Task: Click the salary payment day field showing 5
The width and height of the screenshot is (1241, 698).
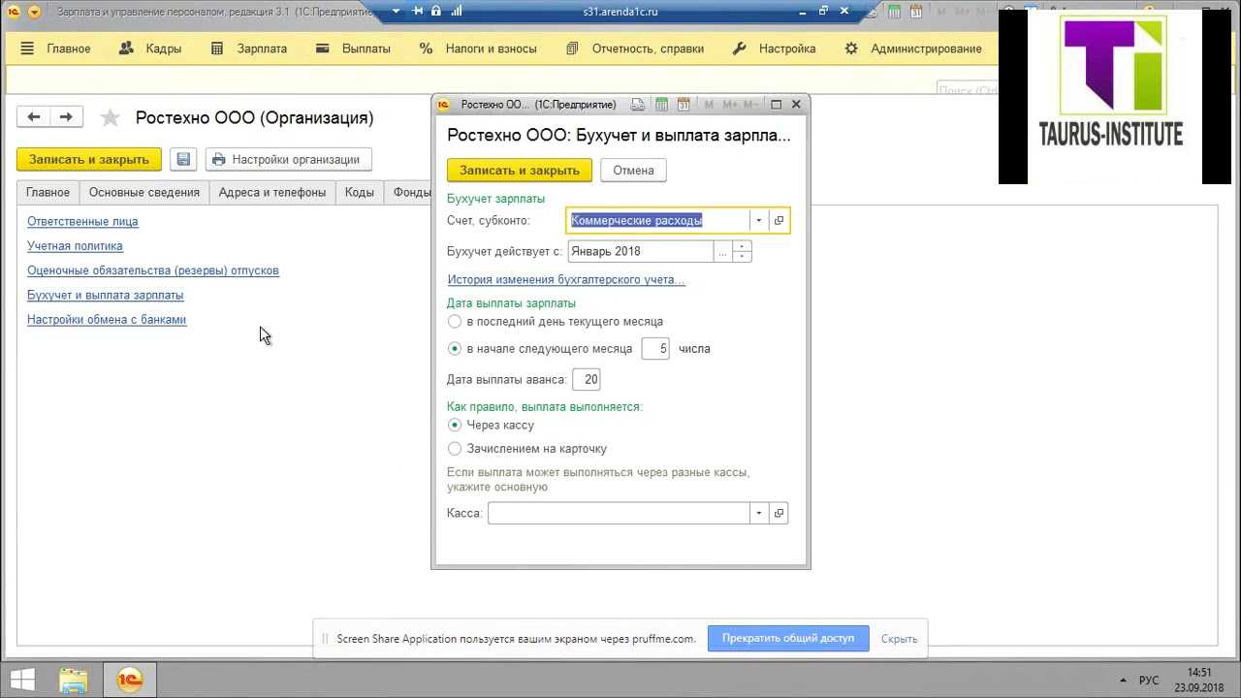Action: pyautogui.click(x=655, y=349)
